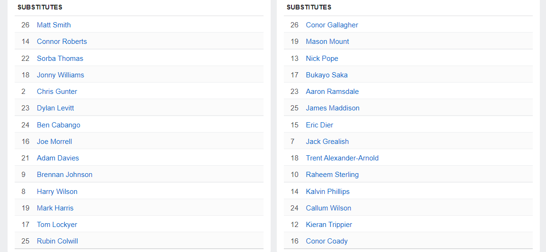546x252 pixels.
Task: Click the Connor Roberts link
Action: coord(62,42)
